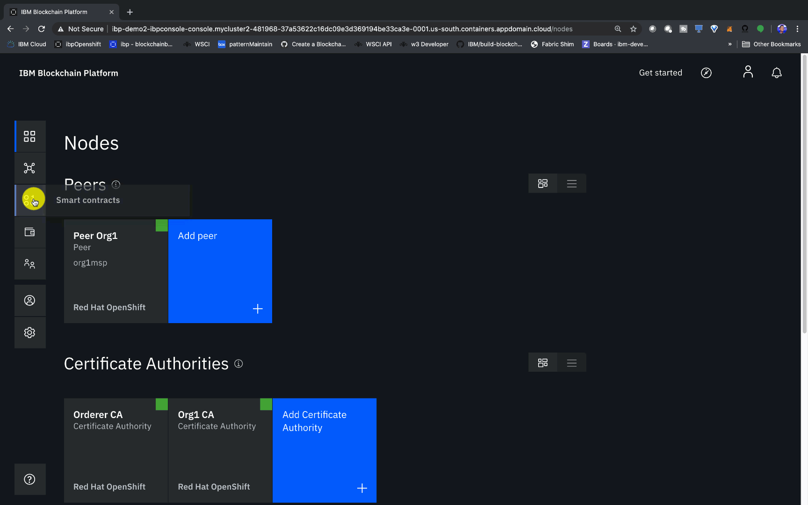Open the user profile icon in the header
The height and width of the screenshot is (505, 808).
(x=748, y=72)
